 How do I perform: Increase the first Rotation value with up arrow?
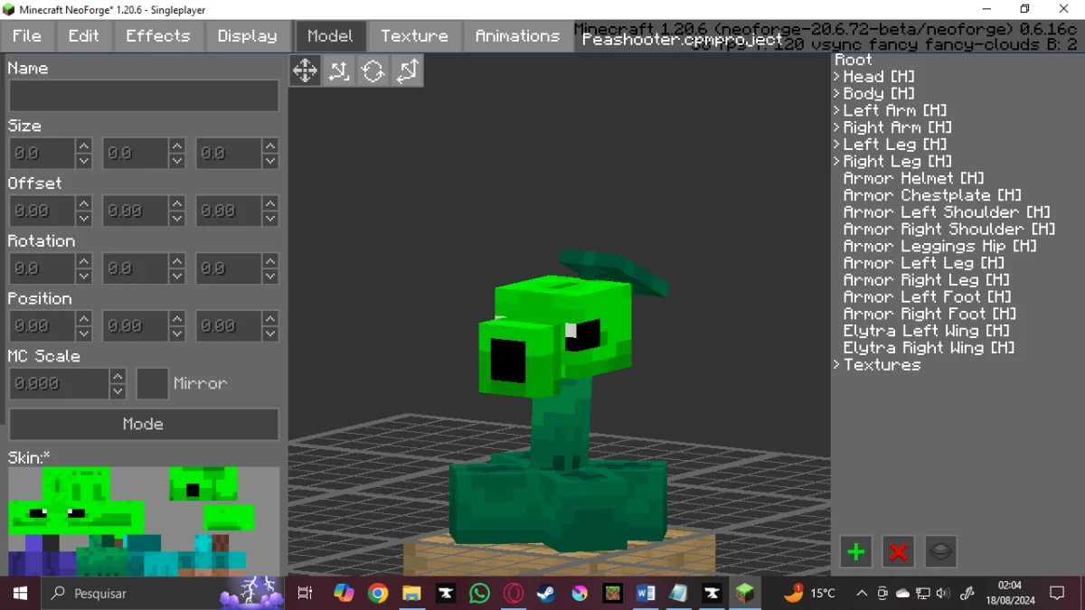point(84,261)
